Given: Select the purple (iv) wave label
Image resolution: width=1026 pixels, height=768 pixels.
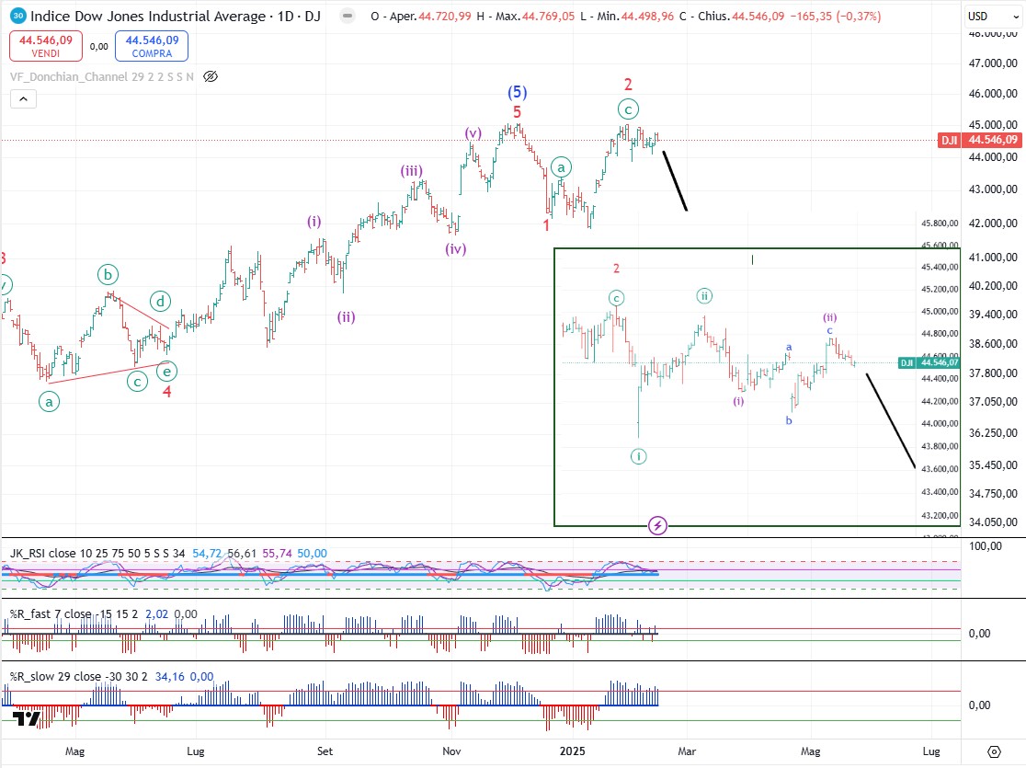Looking at the screenshot, I should pos(455,249).
